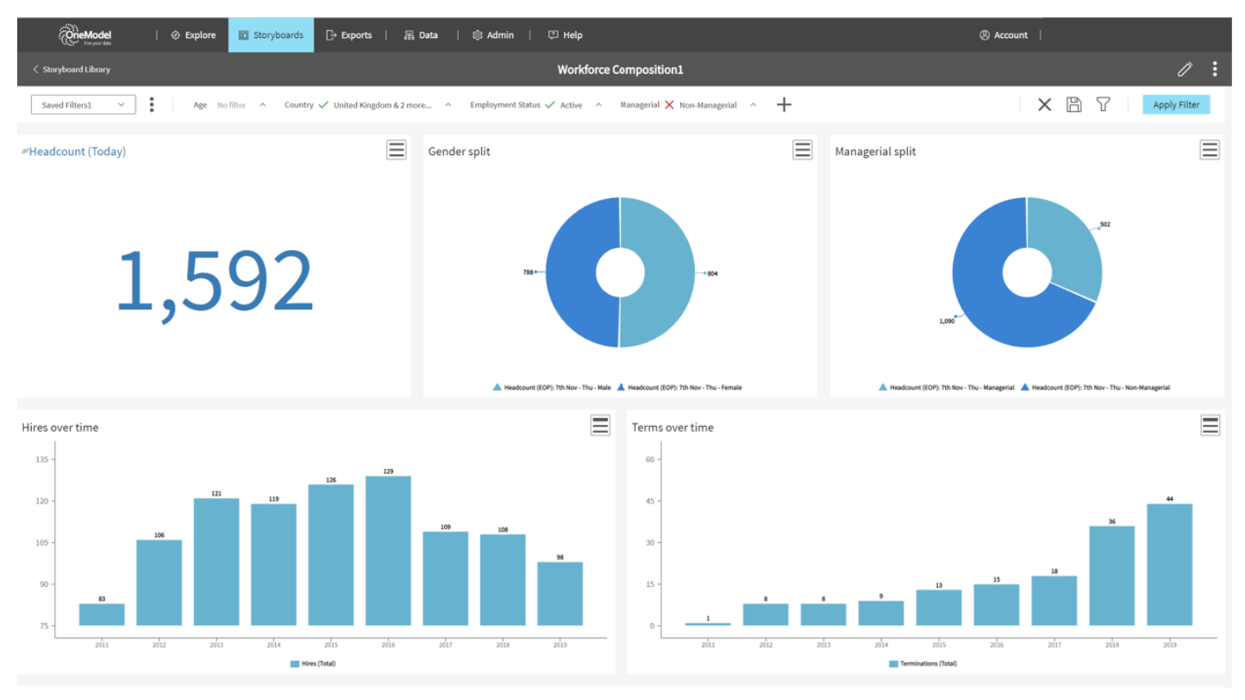Click the 2018 terminations bar labeled 36

1111,576
